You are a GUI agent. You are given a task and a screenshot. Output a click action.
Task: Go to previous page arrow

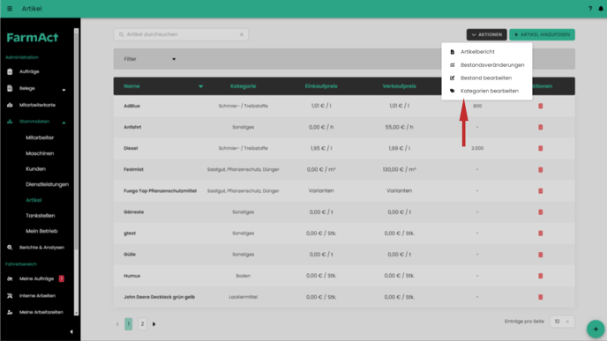tap(117, 324)
